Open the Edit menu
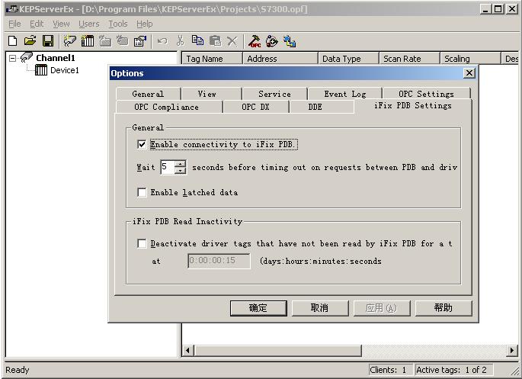522x379 pixels. point(37,24)
